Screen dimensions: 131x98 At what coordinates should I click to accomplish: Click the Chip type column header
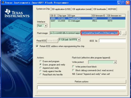(x=62, y=16)
